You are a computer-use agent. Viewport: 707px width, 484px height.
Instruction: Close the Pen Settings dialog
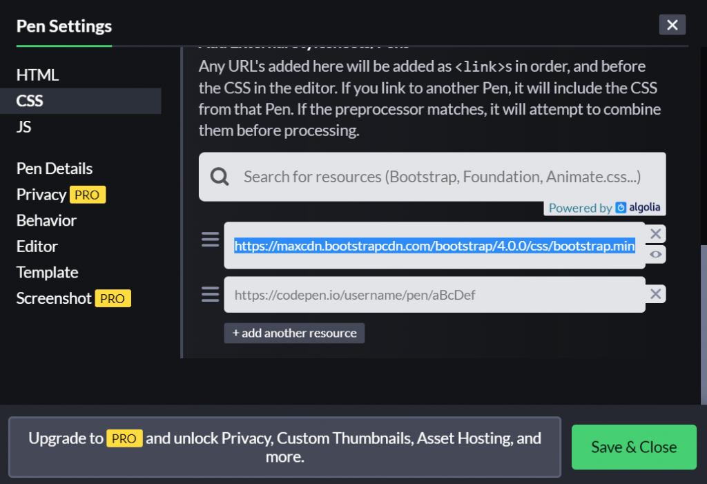[x=672, y=26]
